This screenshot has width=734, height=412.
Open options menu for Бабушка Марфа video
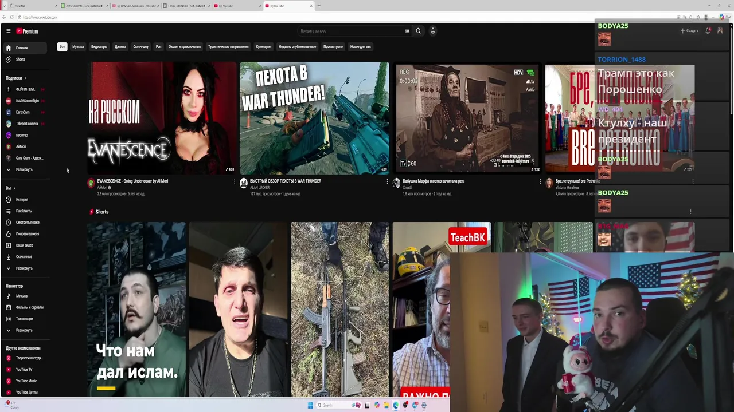(x=540, y=181)
